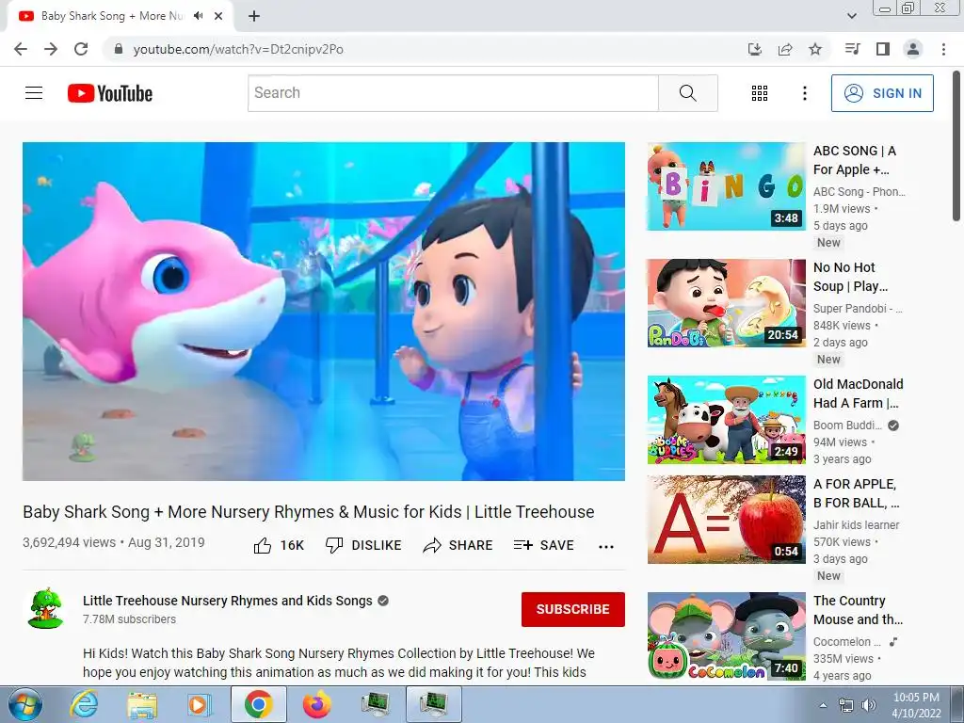This screenshot has height=723, width=964.
Task: Click the 'Cocomelon' channel name
Action: [846, 641]
